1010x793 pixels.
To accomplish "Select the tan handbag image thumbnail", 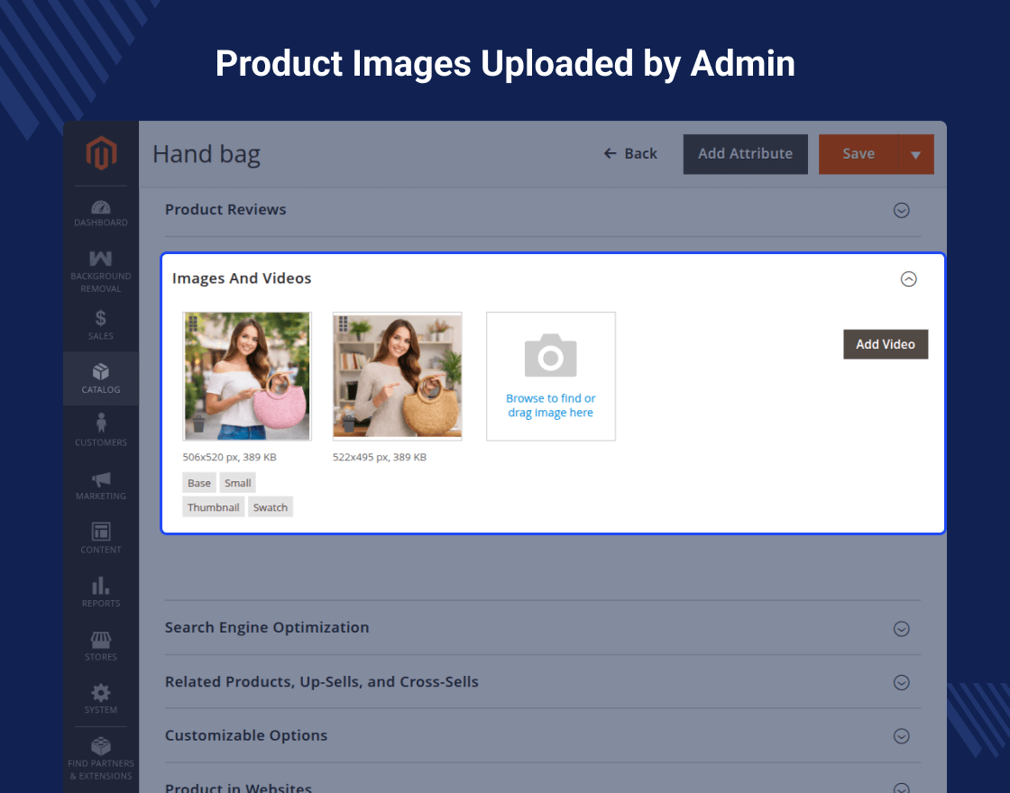I will pos(398,376).
